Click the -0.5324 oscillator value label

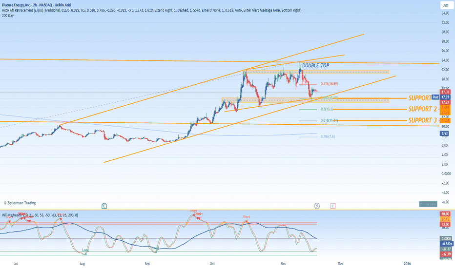(x=446, y=244)
